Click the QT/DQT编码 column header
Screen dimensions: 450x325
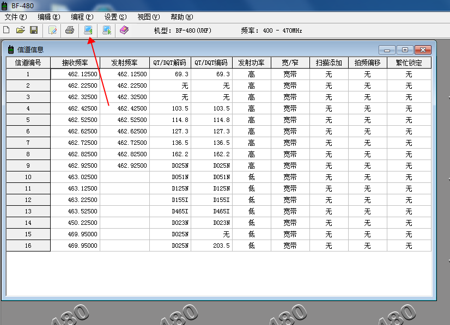[x=211, y=63]
